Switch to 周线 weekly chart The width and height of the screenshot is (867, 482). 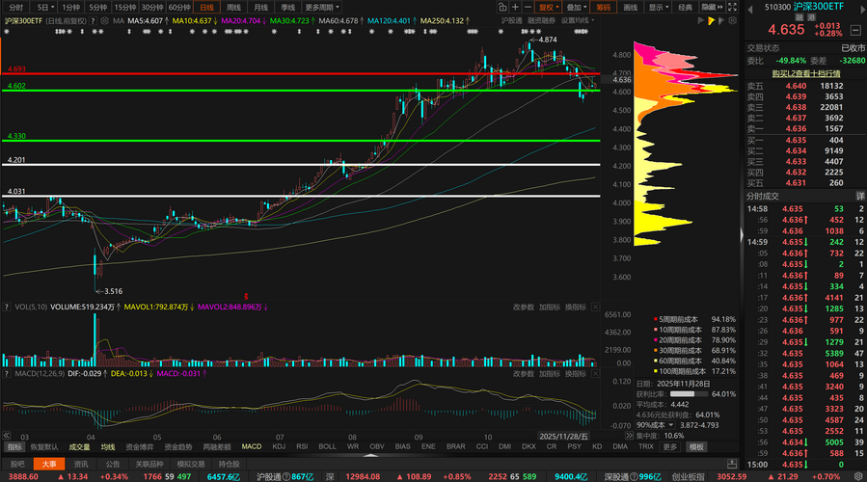[x=234, y=7]
